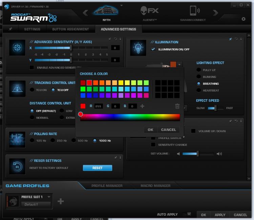Click the blue Reset button
Screen dimensions: 254x220
98,168
